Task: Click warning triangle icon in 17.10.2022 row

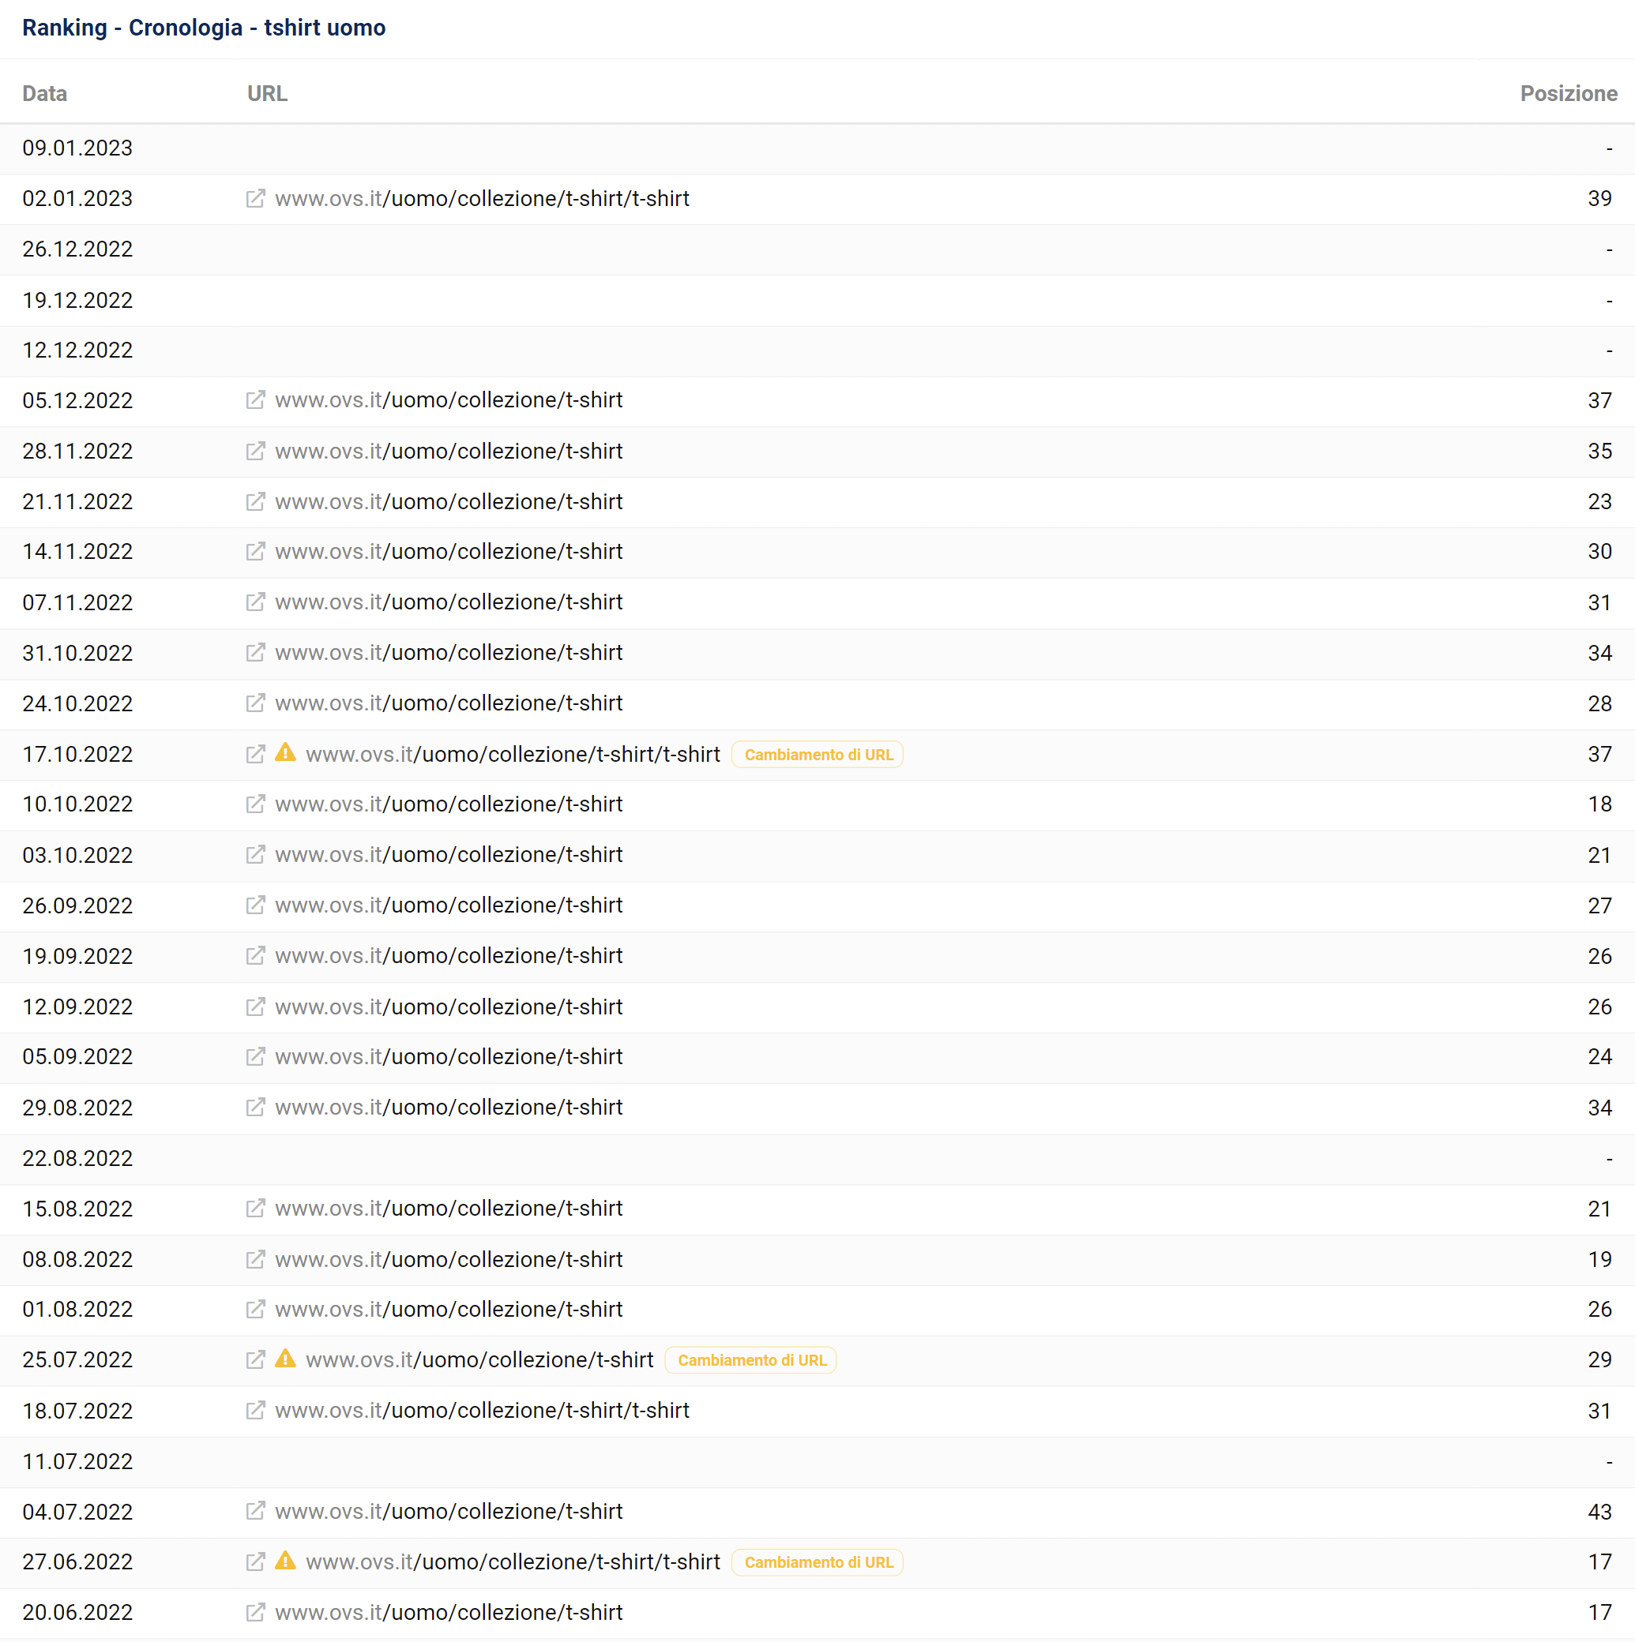Action: 286,753
